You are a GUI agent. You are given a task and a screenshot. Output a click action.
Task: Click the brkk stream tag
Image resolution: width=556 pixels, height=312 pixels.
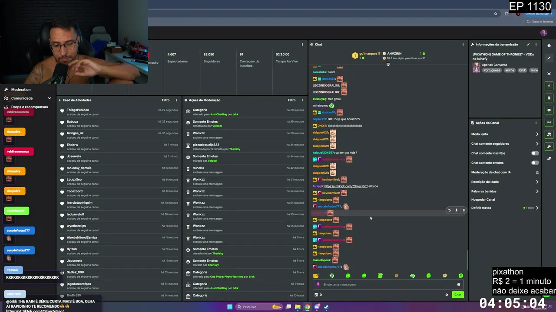[x=522, y=70]
